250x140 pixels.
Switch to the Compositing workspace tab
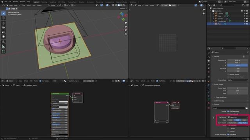(109, 2)
